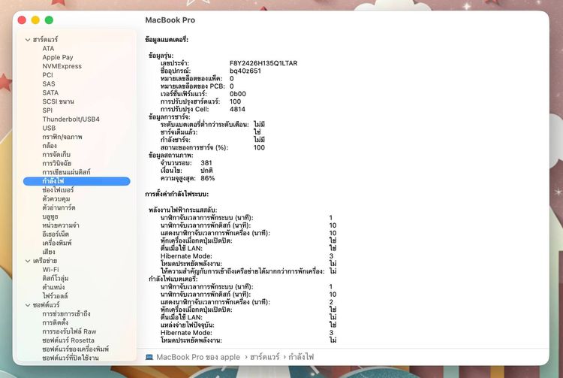Select ดิสก์โวลุ่ม in the sidebar

[56, 279]
